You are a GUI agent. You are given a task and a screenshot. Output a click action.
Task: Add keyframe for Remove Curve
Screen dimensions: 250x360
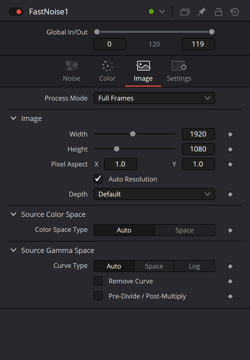click(230, 281)
